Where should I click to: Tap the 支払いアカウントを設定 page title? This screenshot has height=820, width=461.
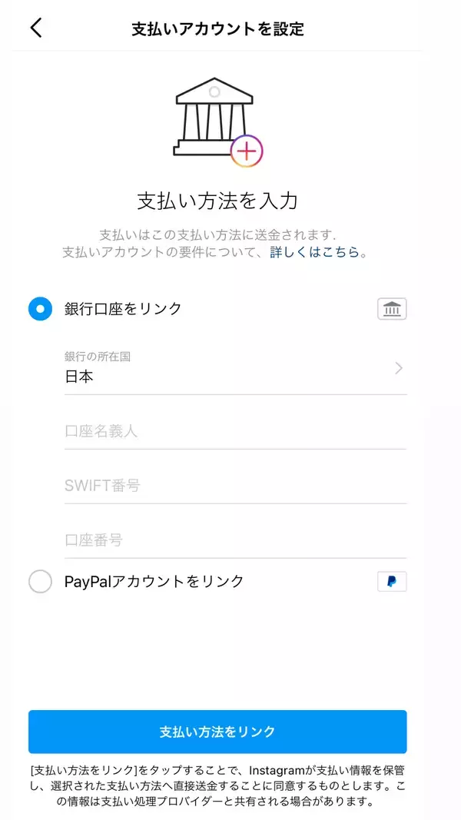(x=217, y=29)
